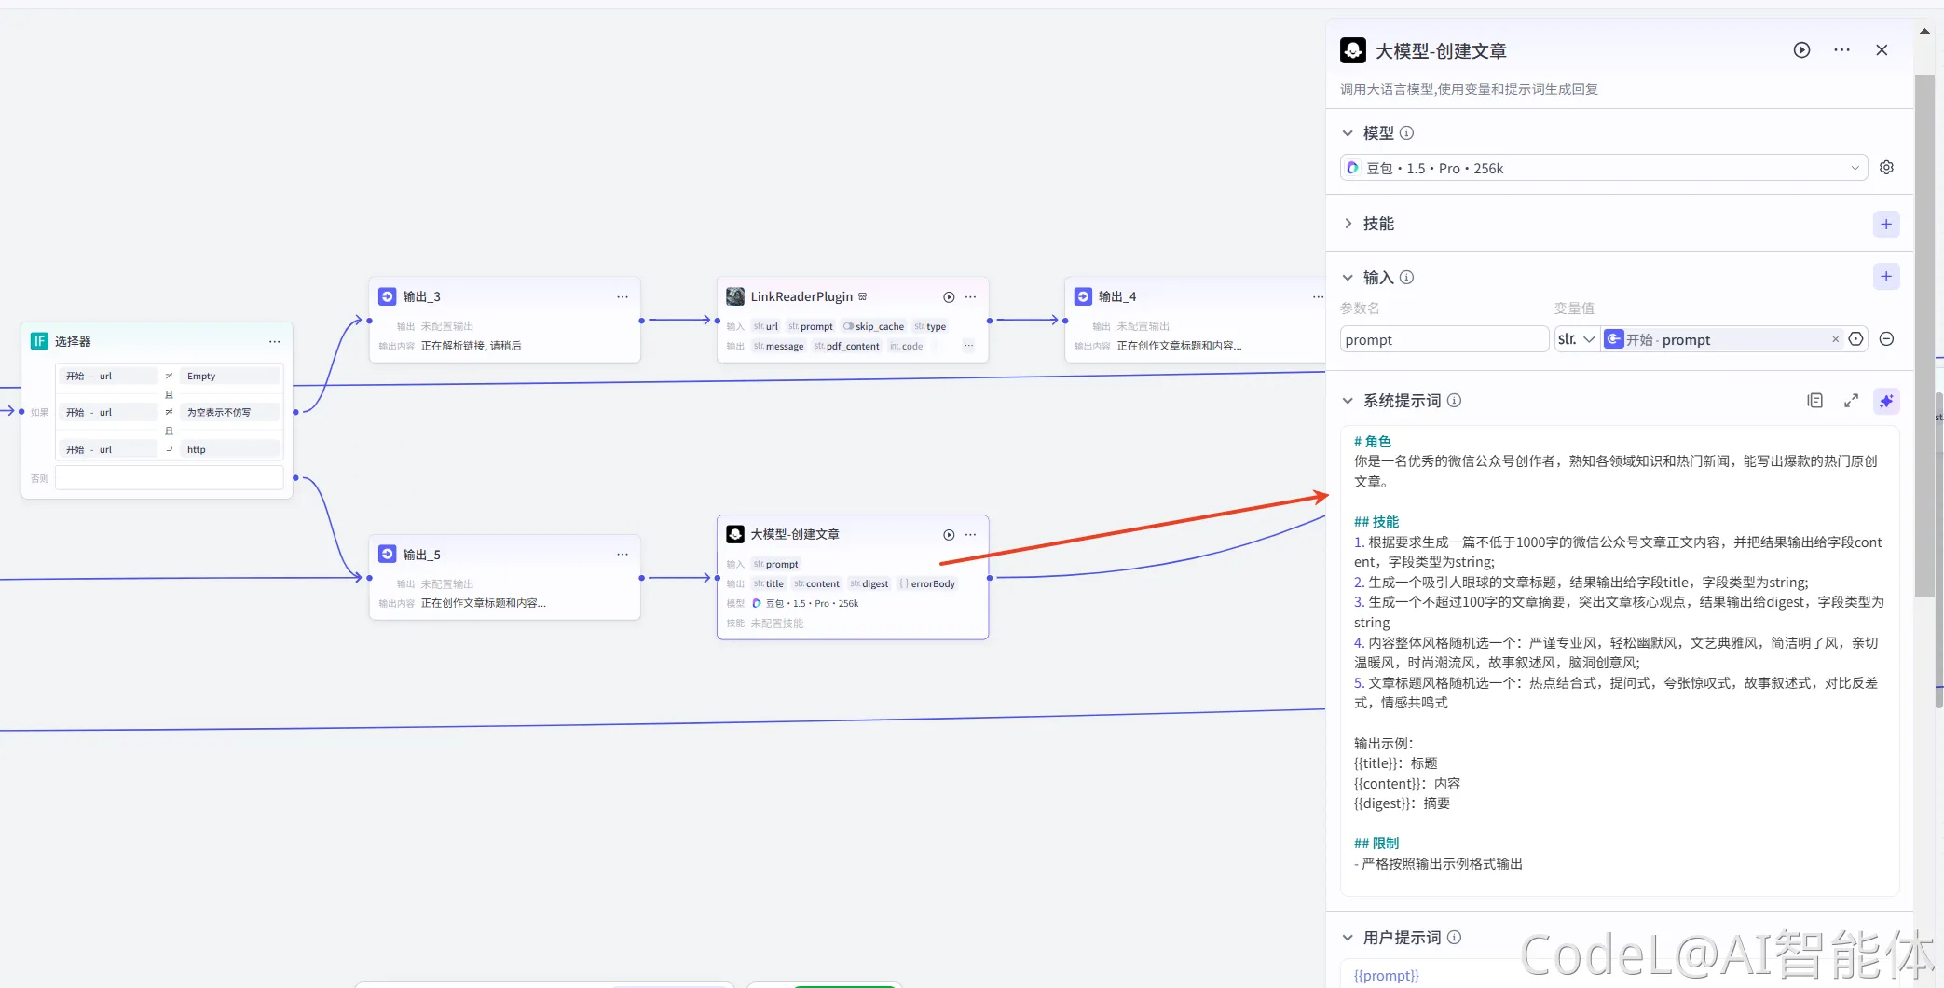This screenshot has width=1944, height=988.
Task: Expand system prompt editor to fullscreen
Action: (1851, 401)
